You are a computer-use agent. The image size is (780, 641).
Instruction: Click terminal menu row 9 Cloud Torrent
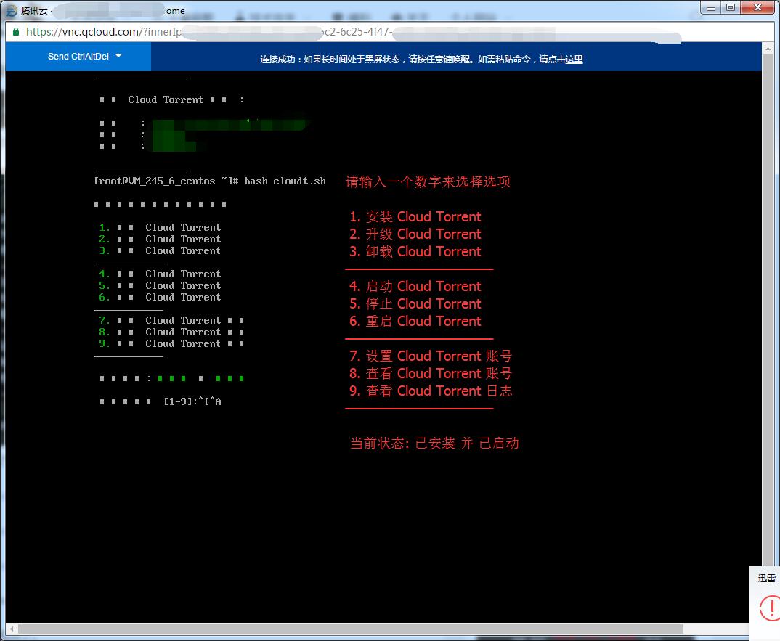171,343
